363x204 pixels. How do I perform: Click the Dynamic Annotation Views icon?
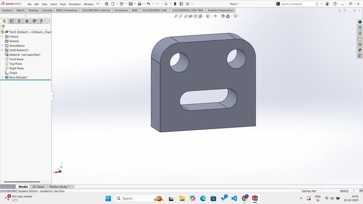pyautogui.click(x=195, y=16)
